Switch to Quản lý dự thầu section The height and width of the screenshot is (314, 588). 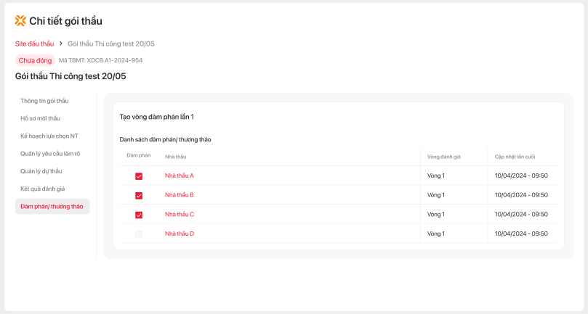(41, 171)
